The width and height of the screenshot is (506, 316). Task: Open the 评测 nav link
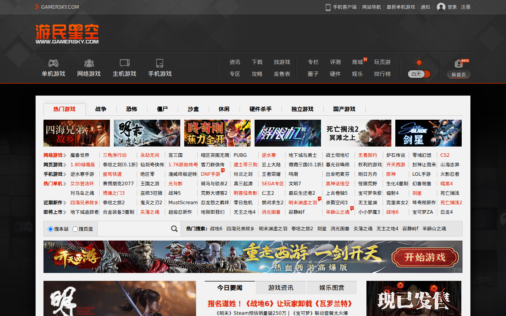coord(335,62)
